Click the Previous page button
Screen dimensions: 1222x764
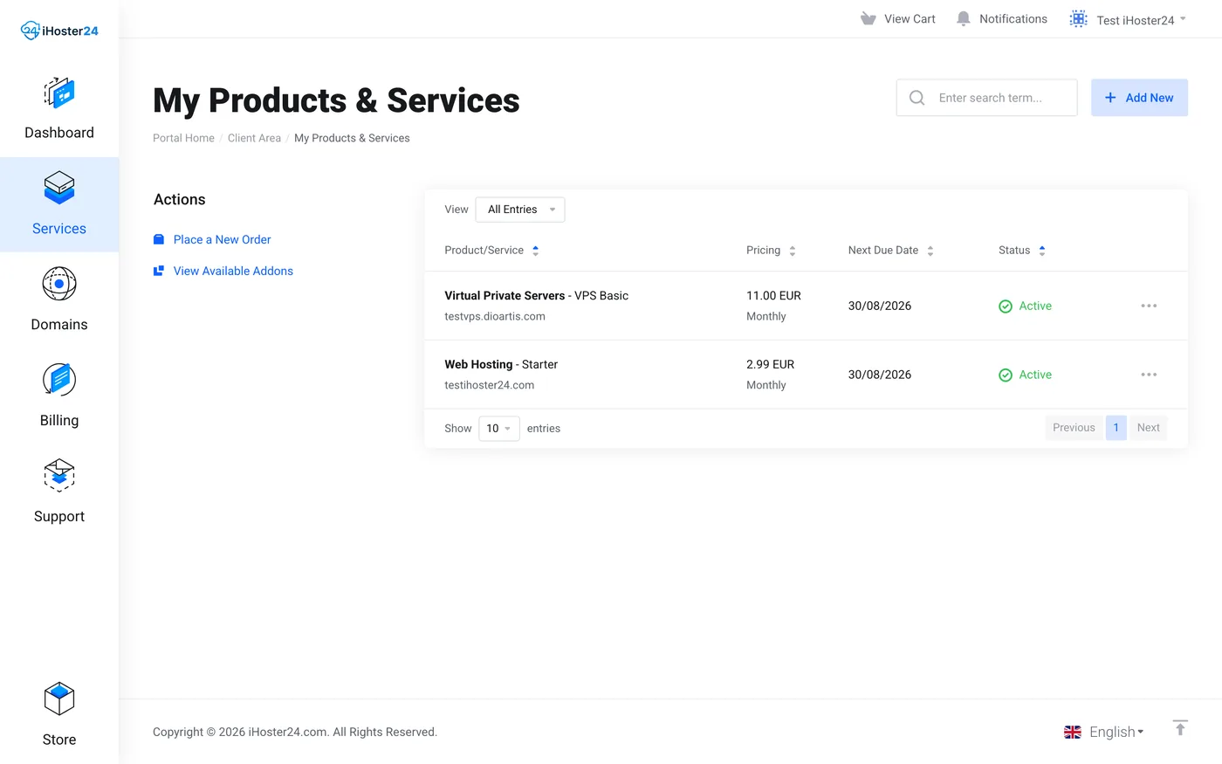point(1074,428)
